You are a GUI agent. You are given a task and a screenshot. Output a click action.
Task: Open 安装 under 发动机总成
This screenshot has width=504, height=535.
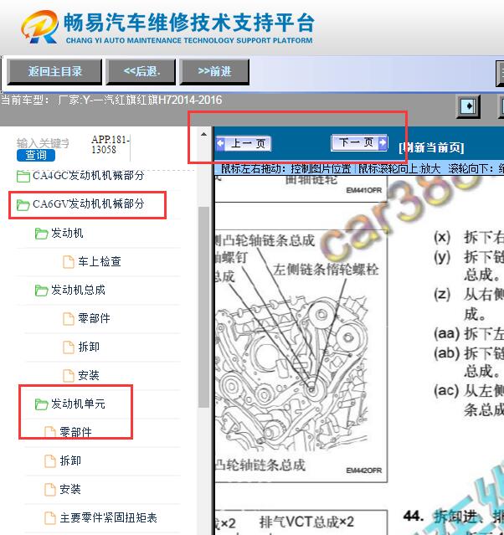coord(89,375)
